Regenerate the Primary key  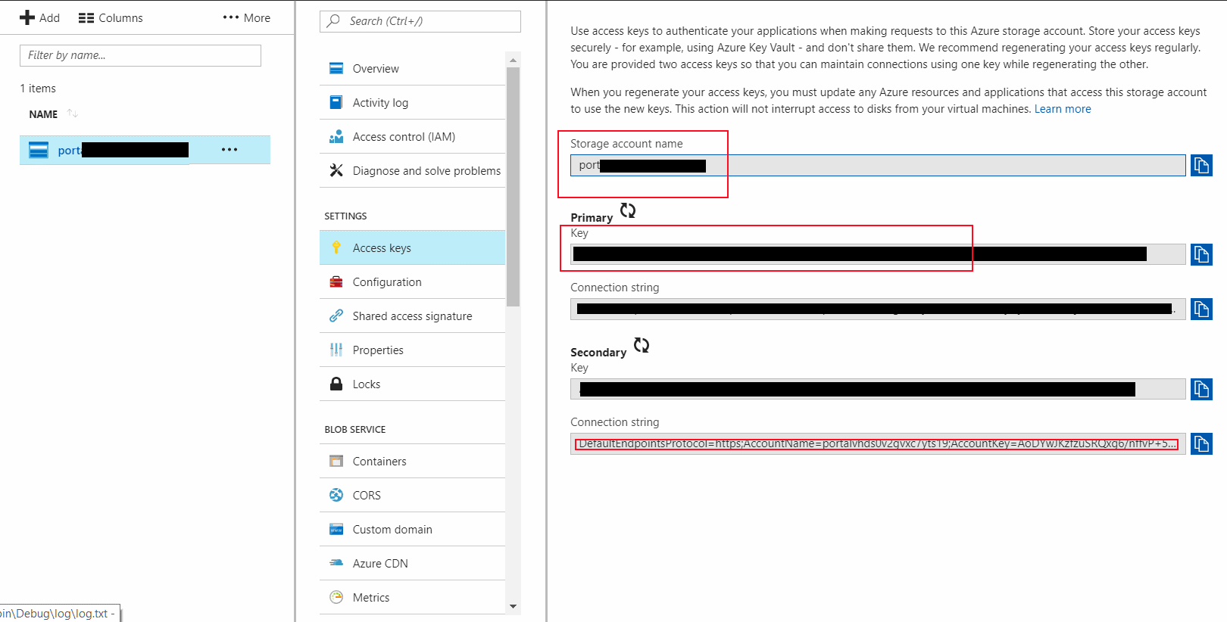pos(628,210)
